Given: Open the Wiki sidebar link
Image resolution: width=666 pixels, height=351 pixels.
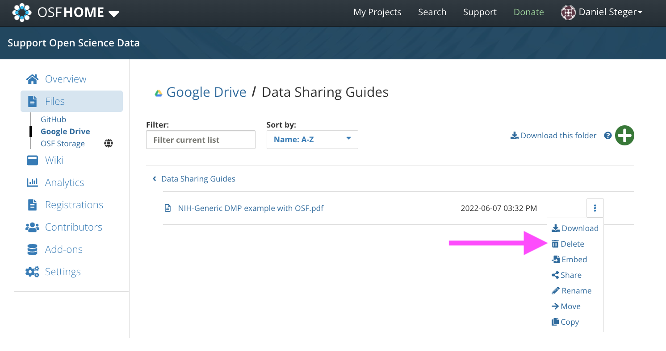Looking at the screenshot, I should pos(54,160).
